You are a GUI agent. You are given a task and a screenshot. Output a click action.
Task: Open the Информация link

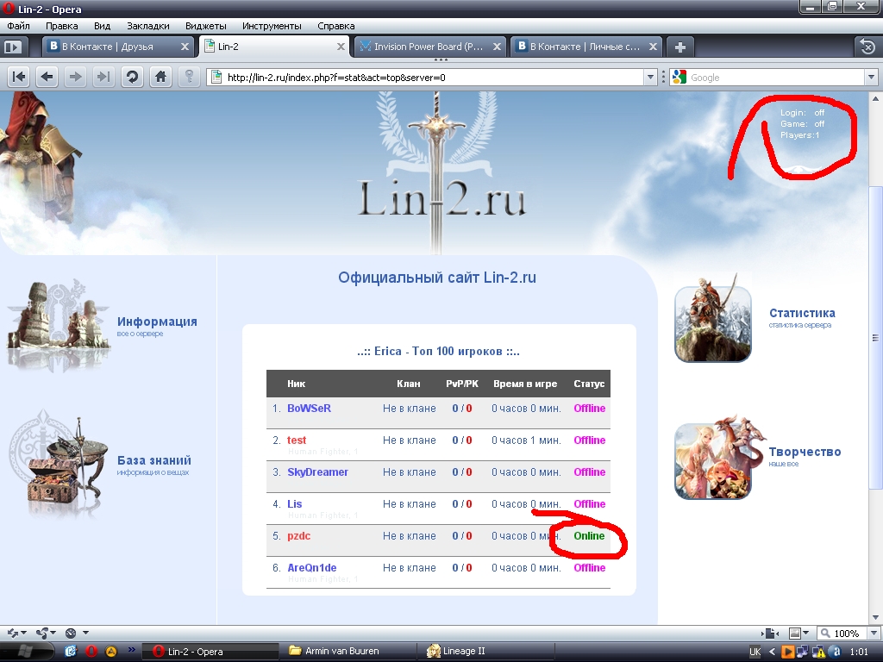tap(157, 322)
